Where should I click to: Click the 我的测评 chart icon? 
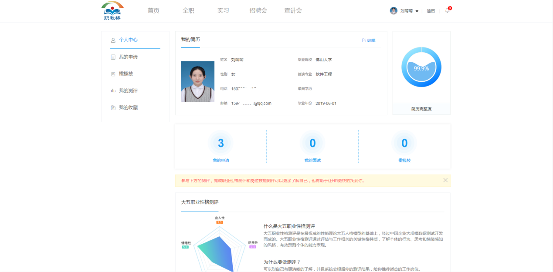(113, 91)
